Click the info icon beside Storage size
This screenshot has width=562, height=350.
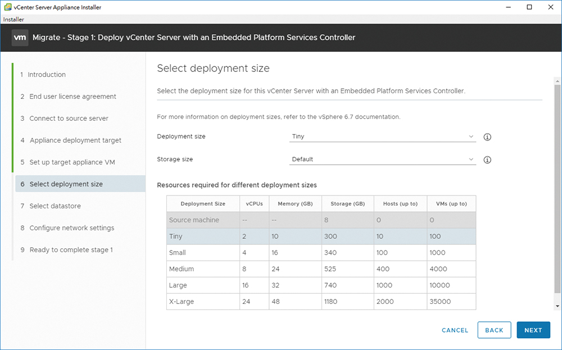click(x=487, y=160)
